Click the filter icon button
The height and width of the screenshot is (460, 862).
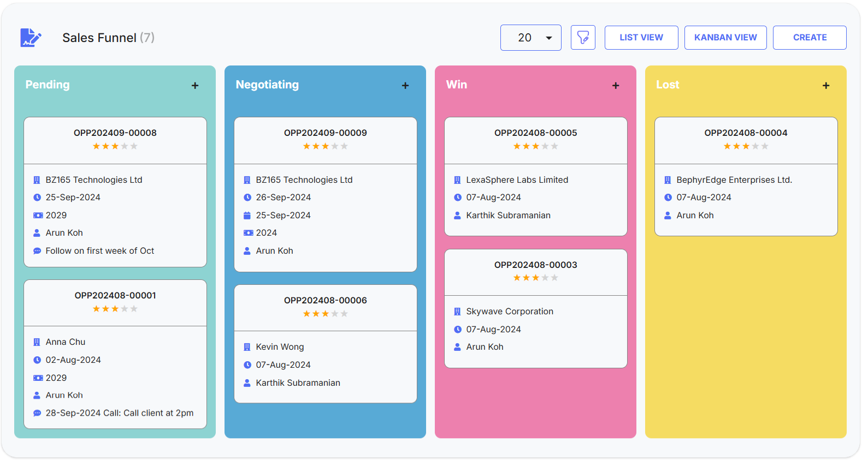pos(583,38)
